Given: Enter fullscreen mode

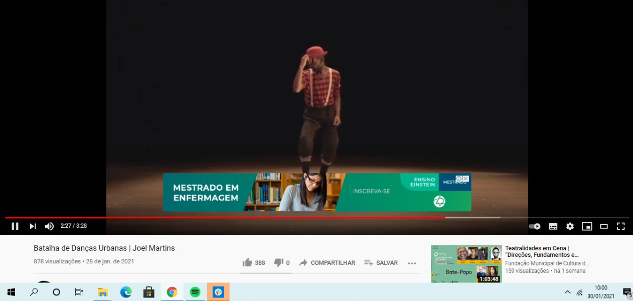Looking at the screenshot, I should [621, 226].
